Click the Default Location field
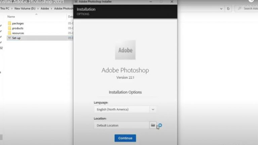This screenshot has width=258, height=145. [x=122, y=126]
